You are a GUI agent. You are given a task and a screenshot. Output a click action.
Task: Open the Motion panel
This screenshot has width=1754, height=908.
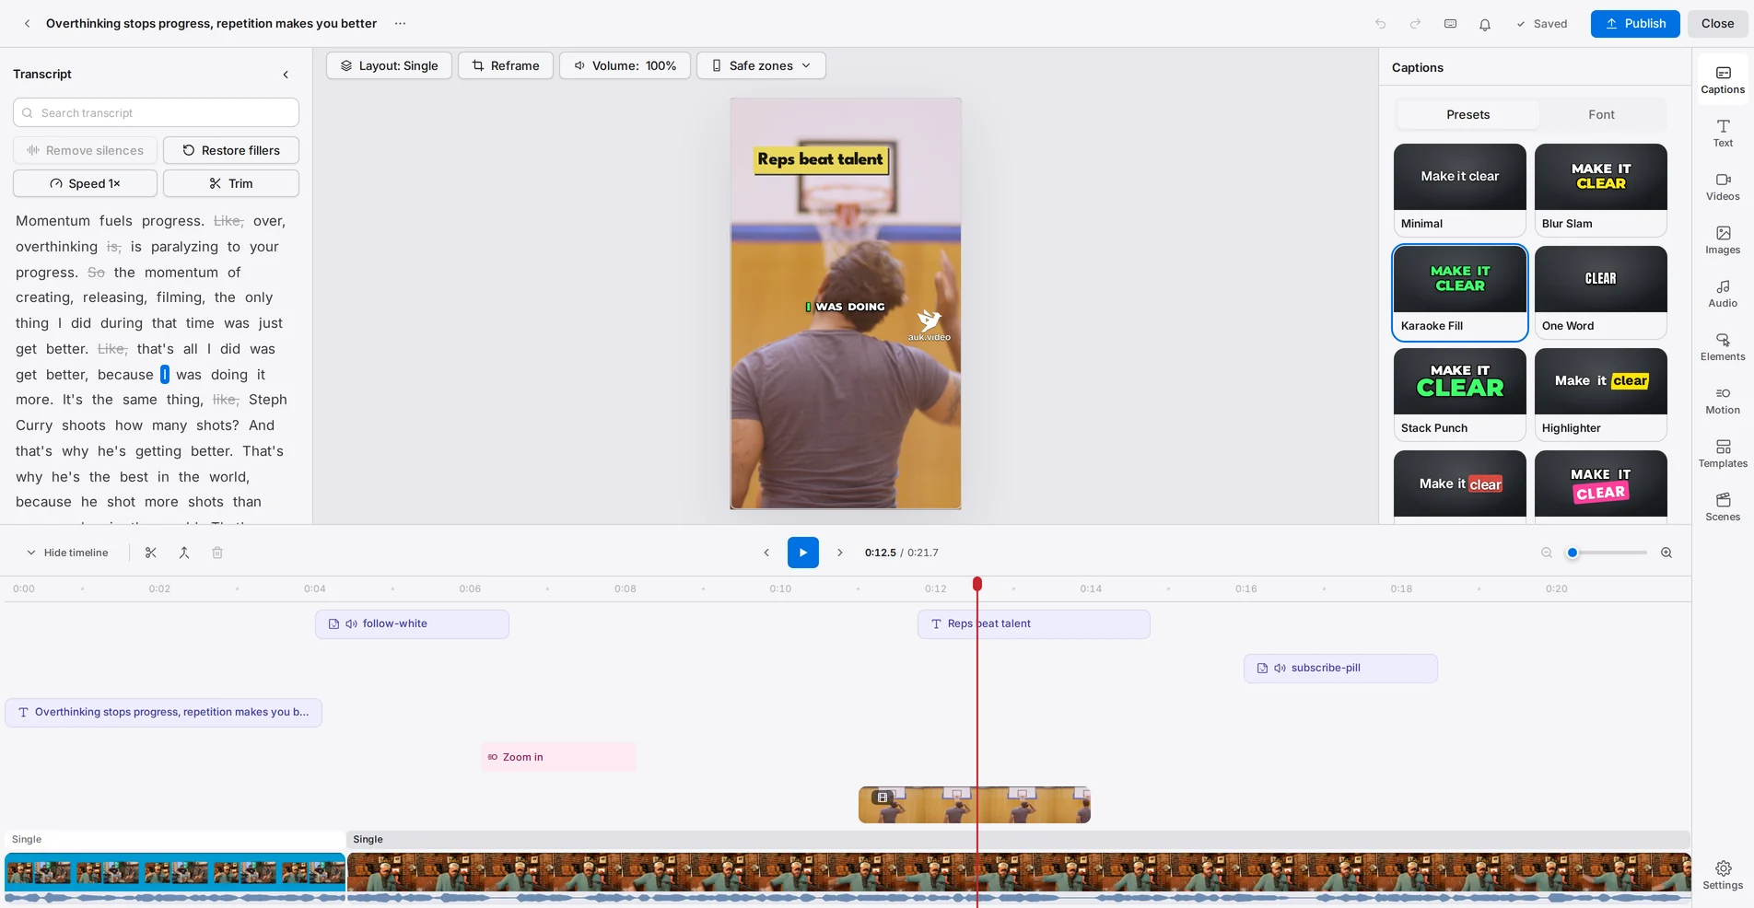point(1723,400)
